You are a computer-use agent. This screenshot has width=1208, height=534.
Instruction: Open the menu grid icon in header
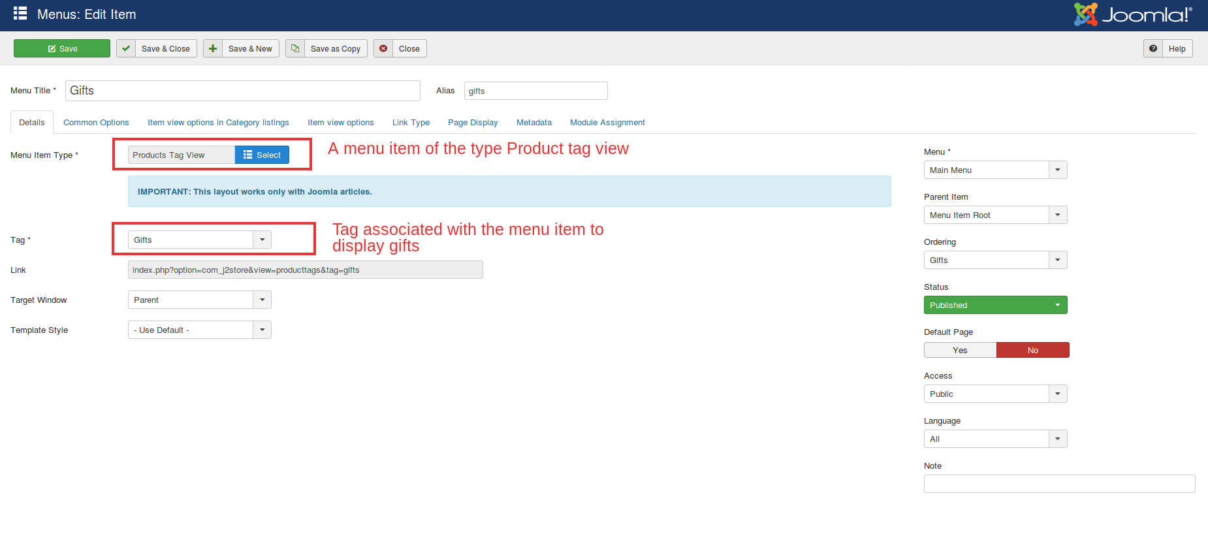click(x=20, y=14)
